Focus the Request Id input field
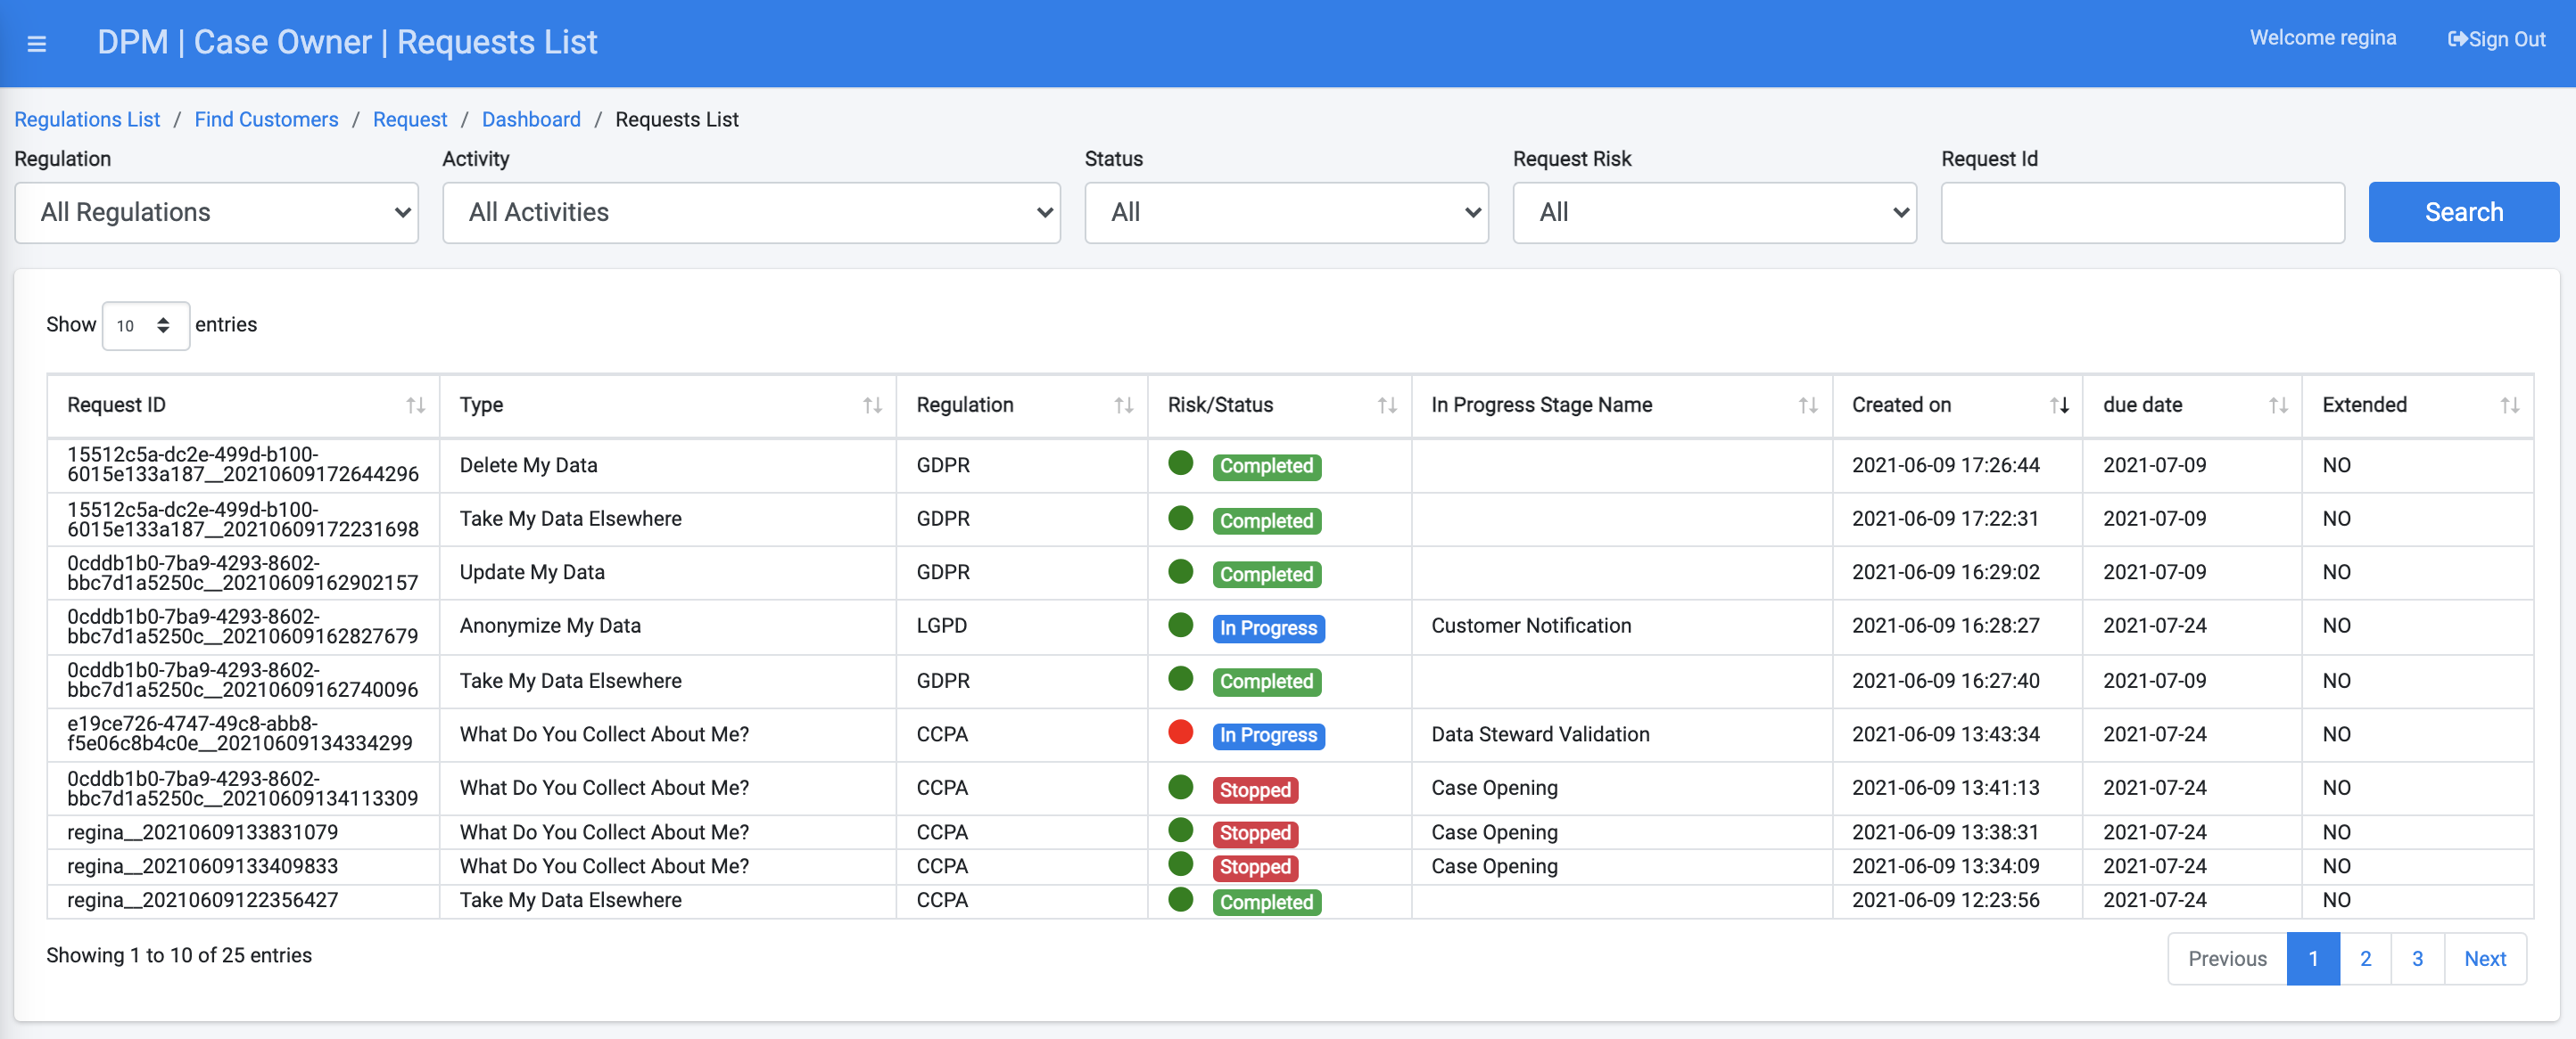This screenshot has width=2576, height=1039. 2142,213
